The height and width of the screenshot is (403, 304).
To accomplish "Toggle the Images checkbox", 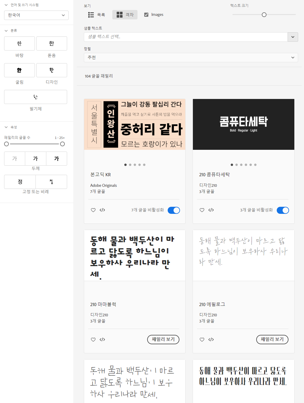I will coord(146,15).
